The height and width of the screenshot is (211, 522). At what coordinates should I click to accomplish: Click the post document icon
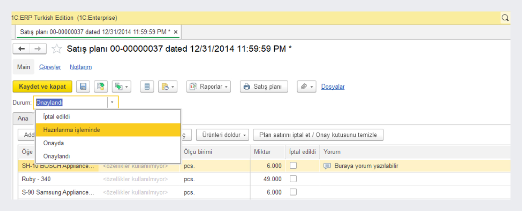pyautogui.click(x=101, y=86)
